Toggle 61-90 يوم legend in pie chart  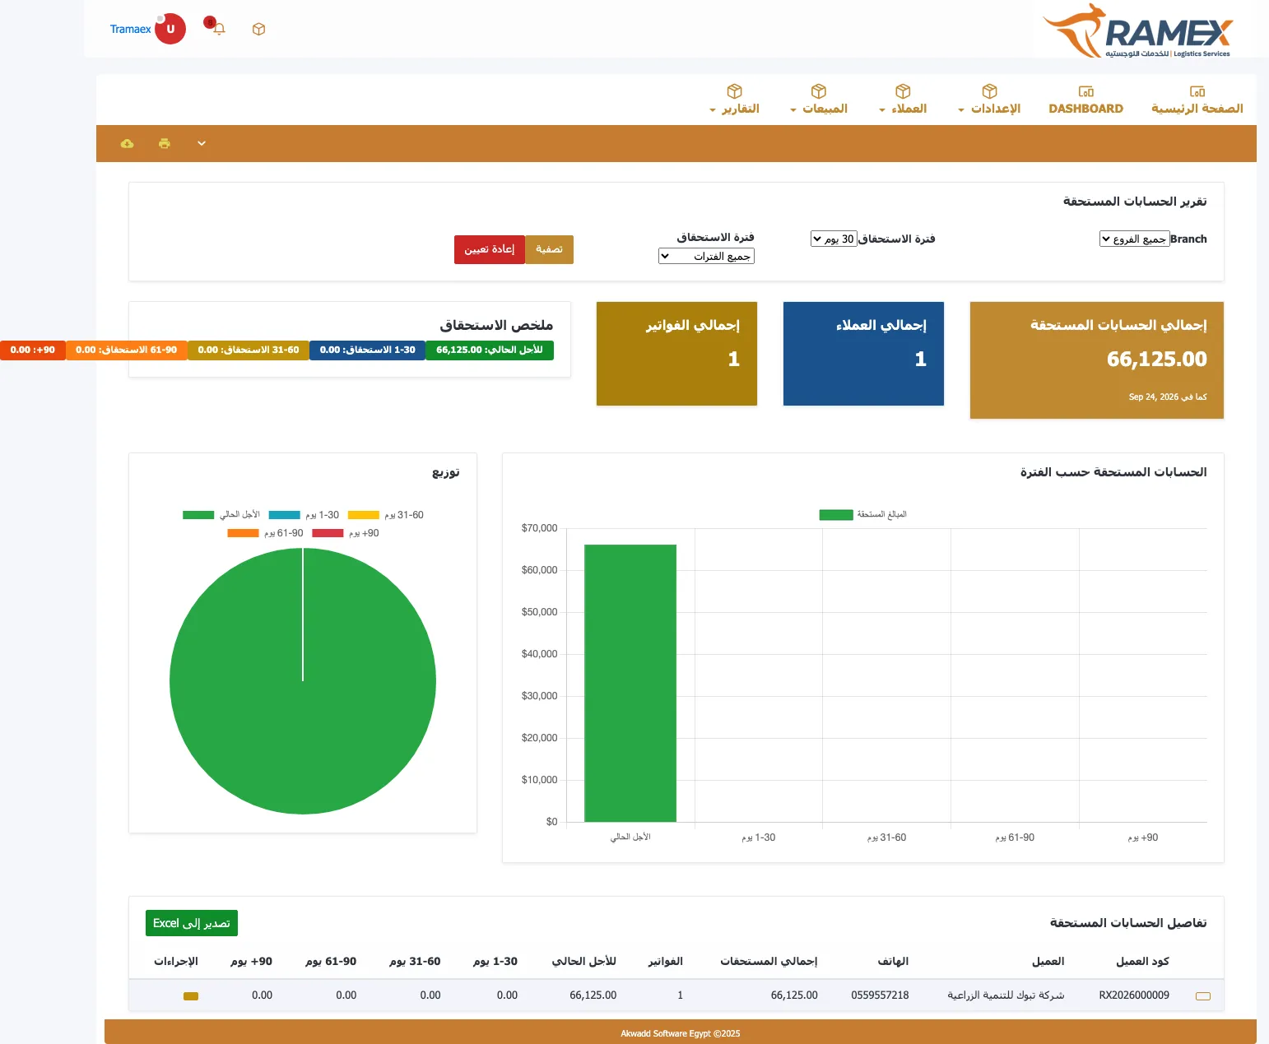coord(265,533)
